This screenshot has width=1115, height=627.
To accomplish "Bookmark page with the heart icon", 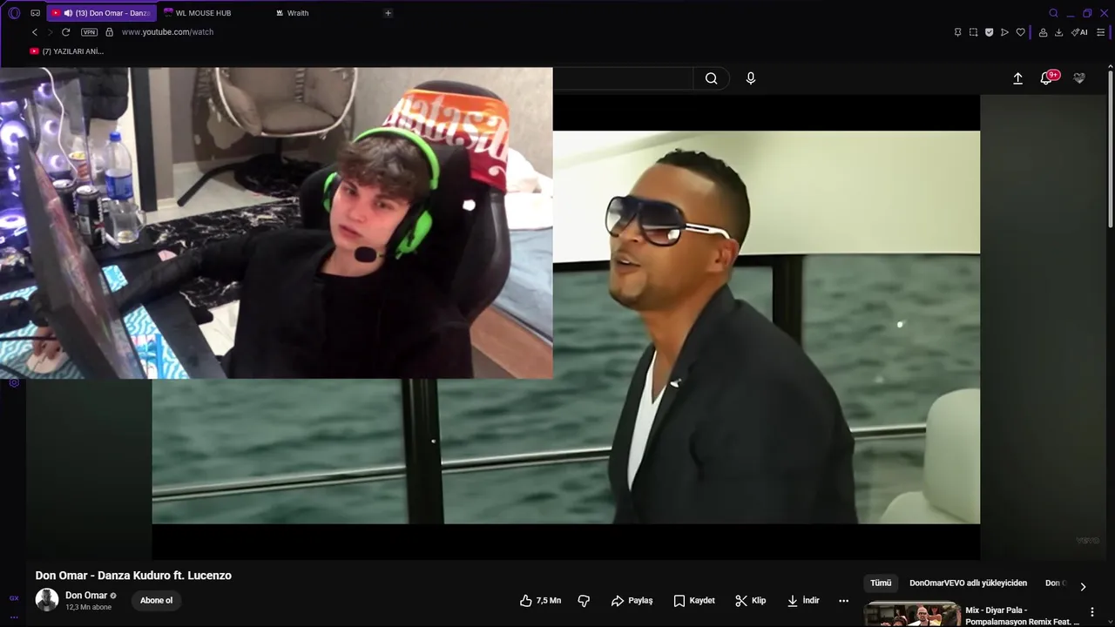I will pos(1020,32).
